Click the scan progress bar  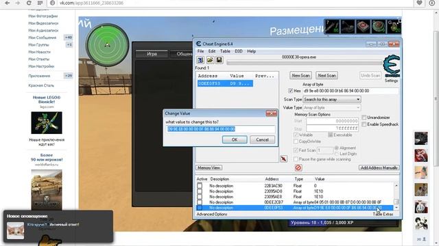click(305, 62)
